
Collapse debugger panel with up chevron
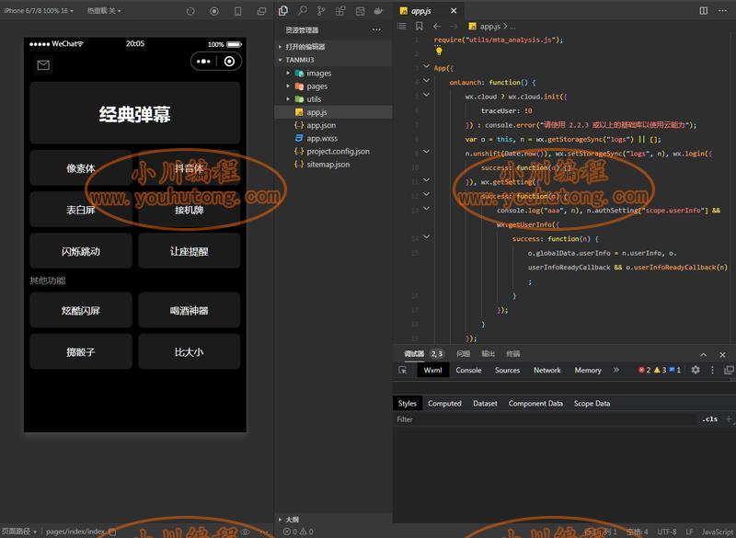point(703,355)
